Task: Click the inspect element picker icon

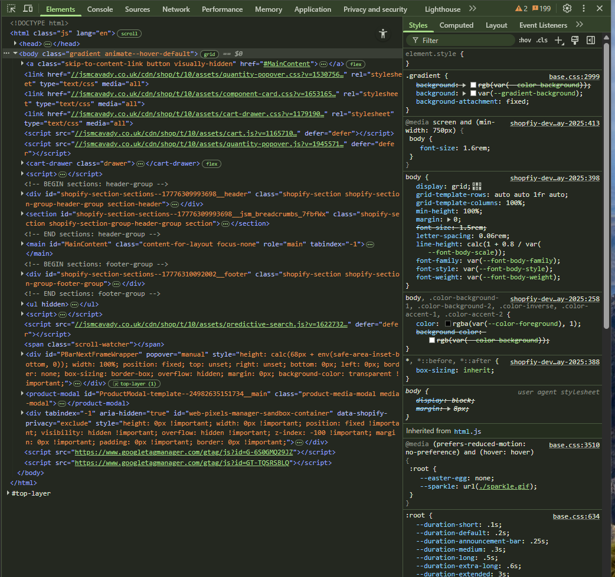Action: [10, 8]
